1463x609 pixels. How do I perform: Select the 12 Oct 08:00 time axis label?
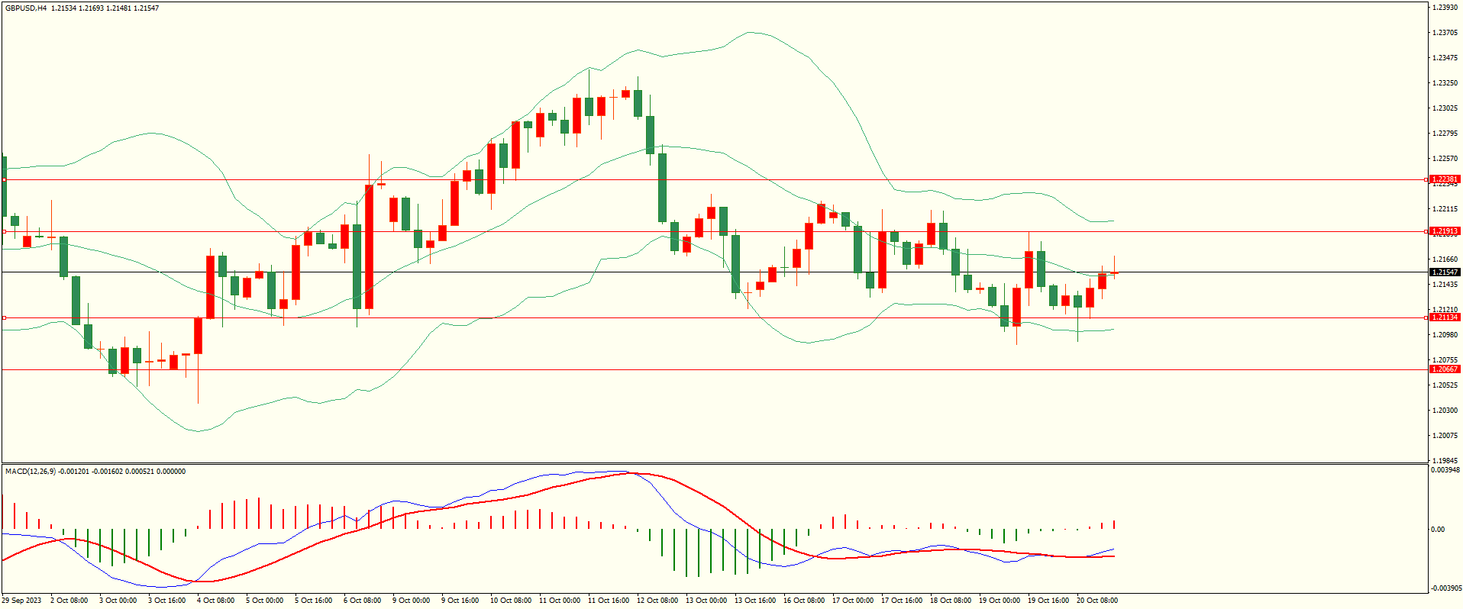(x=657, y=601)
